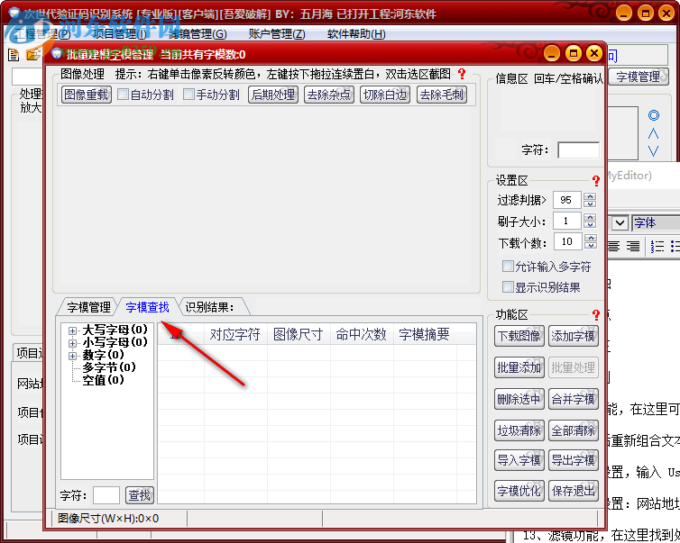Screen dimensions: 680x543
Task: Open 软件帮助(H) menu
Action: [x=356, y=34]
